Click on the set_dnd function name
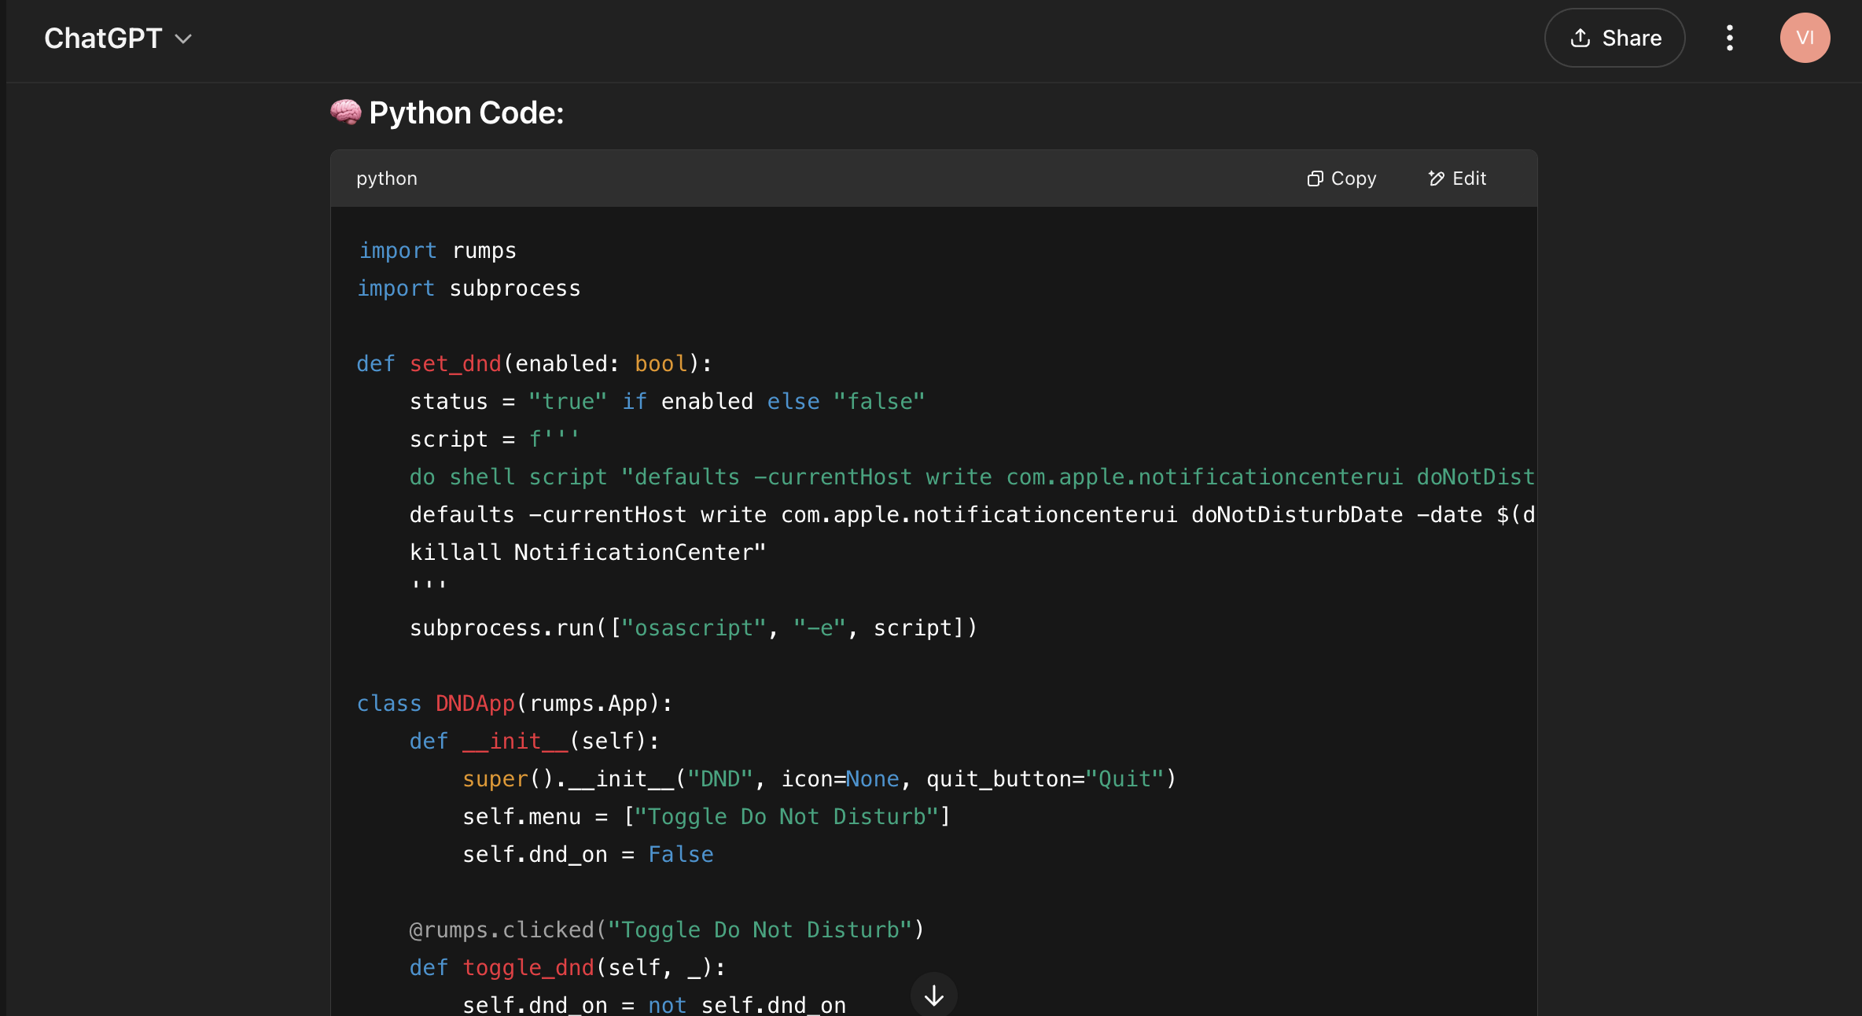 [x=455, y=364]
